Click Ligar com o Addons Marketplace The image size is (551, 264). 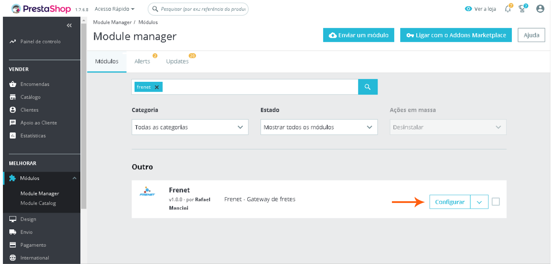tap(456, 35)
